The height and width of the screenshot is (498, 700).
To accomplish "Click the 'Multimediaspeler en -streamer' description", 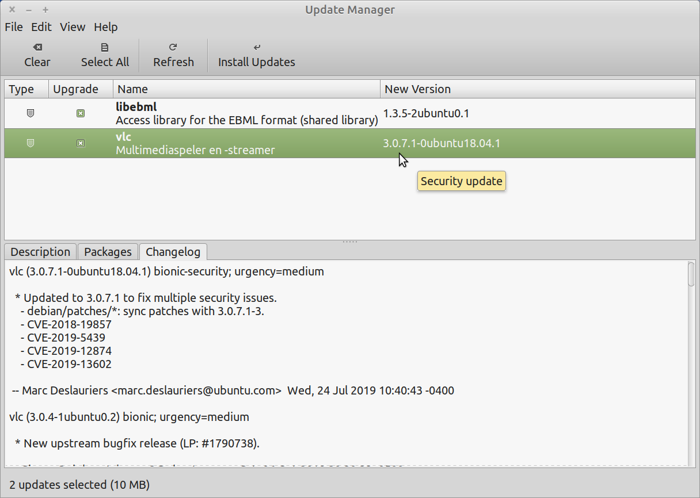I will (x=195, y=150).
